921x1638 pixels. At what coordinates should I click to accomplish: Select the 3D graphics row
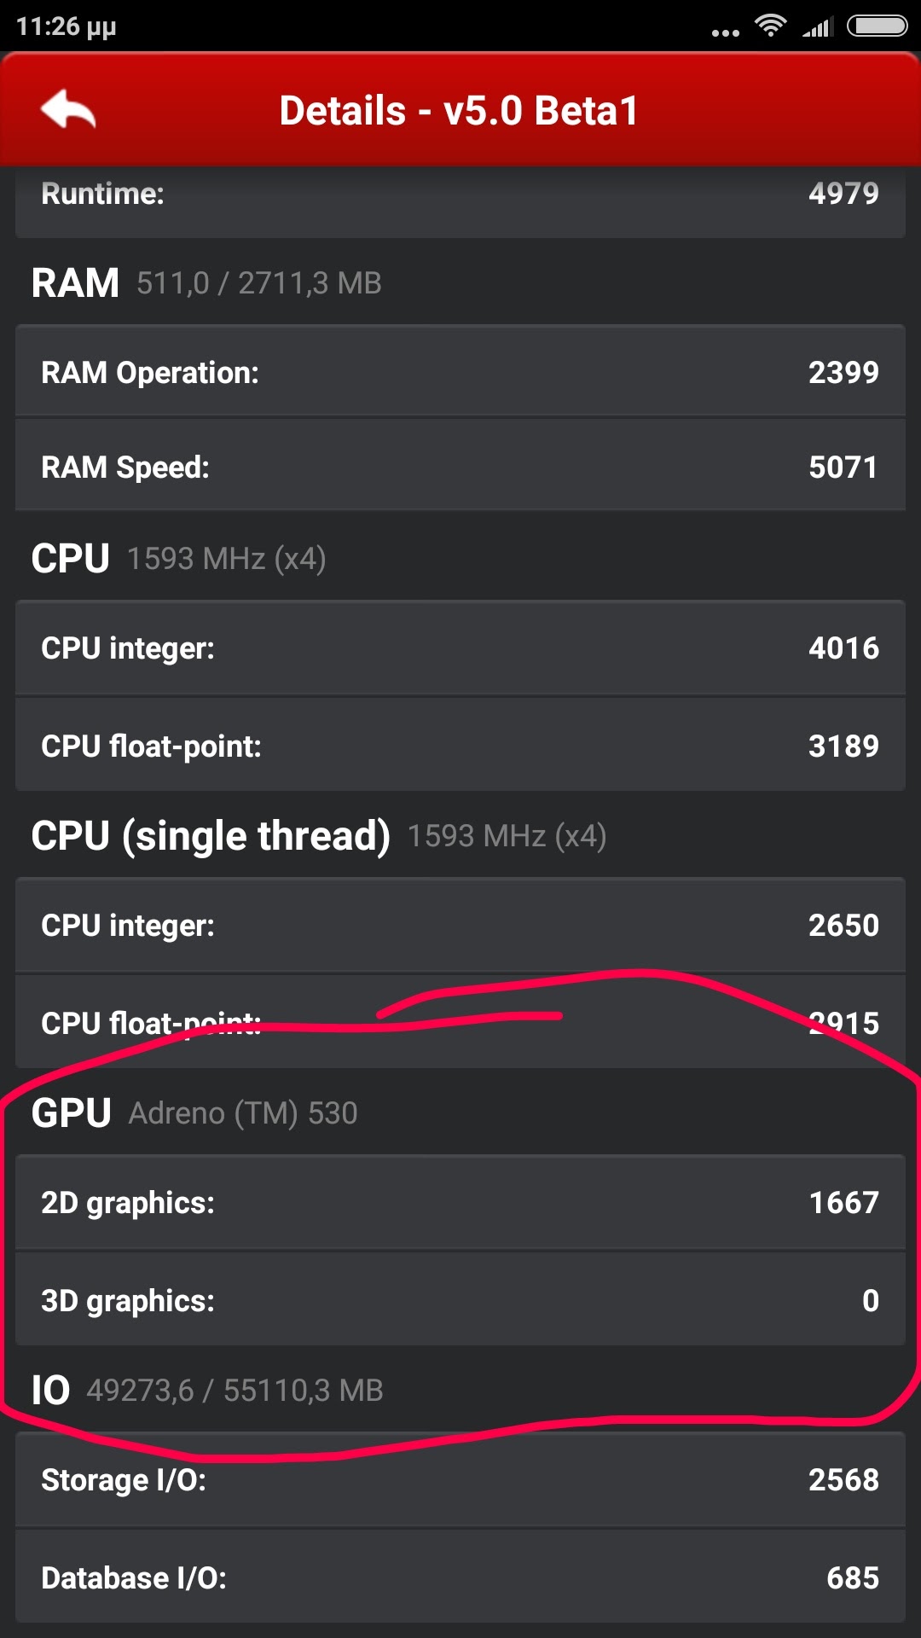[460, 1300]
